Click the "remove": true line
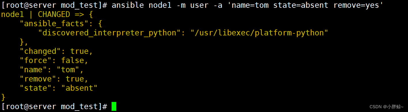 coord(54,79)
